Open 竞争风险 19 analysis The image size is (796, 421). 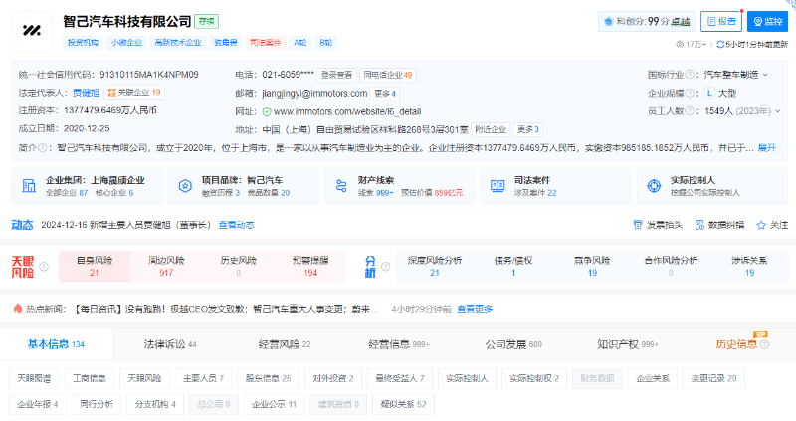(592, 266)
